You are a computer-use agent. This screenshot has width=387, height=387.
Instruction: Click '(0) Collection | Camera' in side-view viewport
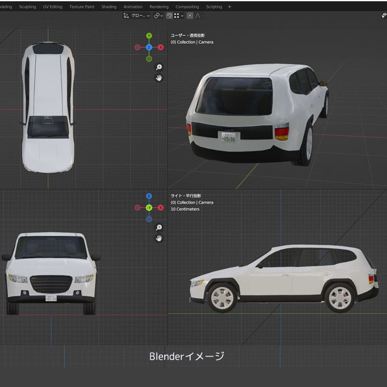click(192, 202)
